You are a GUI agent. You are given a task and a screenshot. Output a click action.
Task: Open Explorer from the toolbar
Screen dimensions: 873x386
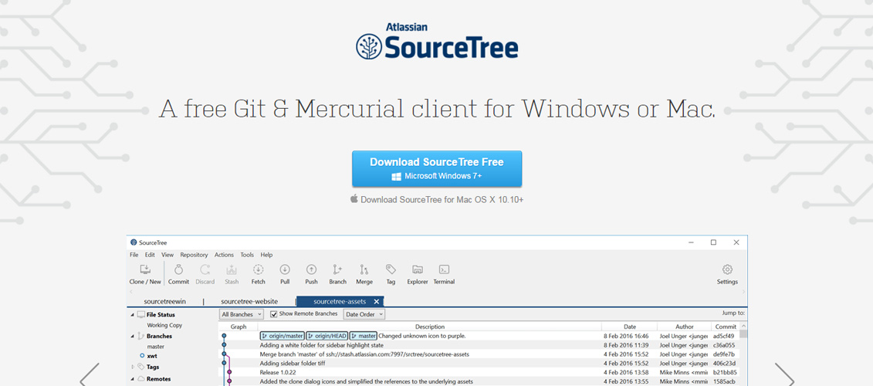coord(418,269)
